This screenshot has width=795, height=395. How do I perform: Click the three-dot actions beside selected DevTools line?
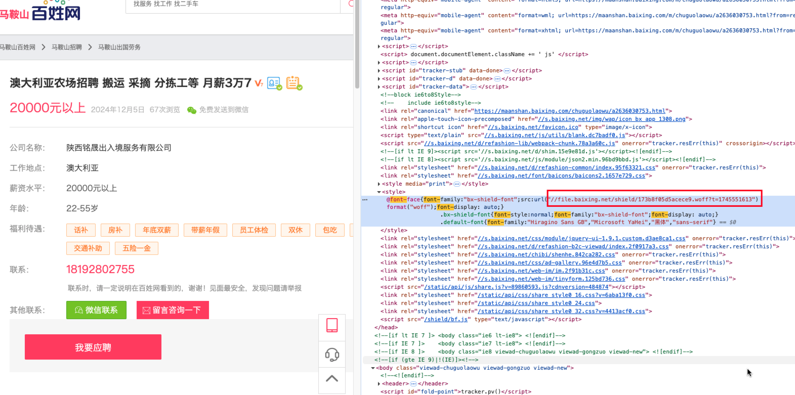[x=365, y=200]
